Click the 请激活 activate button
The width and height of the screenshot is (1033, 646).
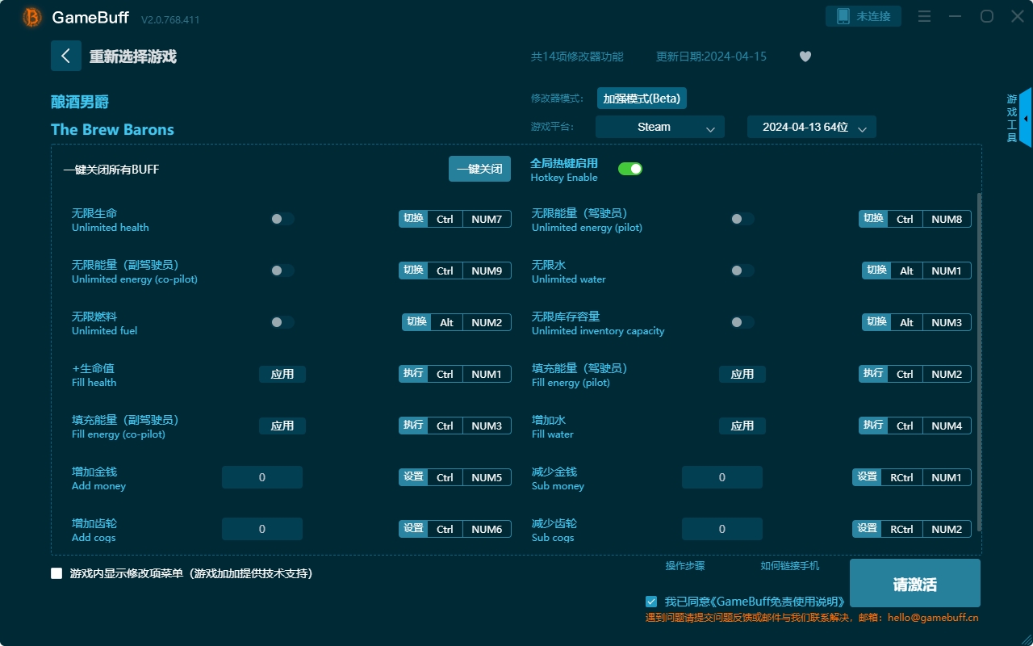915,583
